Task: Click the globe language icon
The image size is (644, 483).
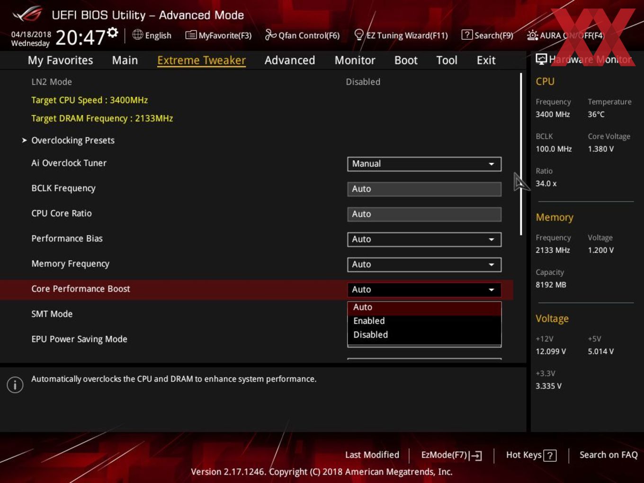Action: tap(137, 35)
